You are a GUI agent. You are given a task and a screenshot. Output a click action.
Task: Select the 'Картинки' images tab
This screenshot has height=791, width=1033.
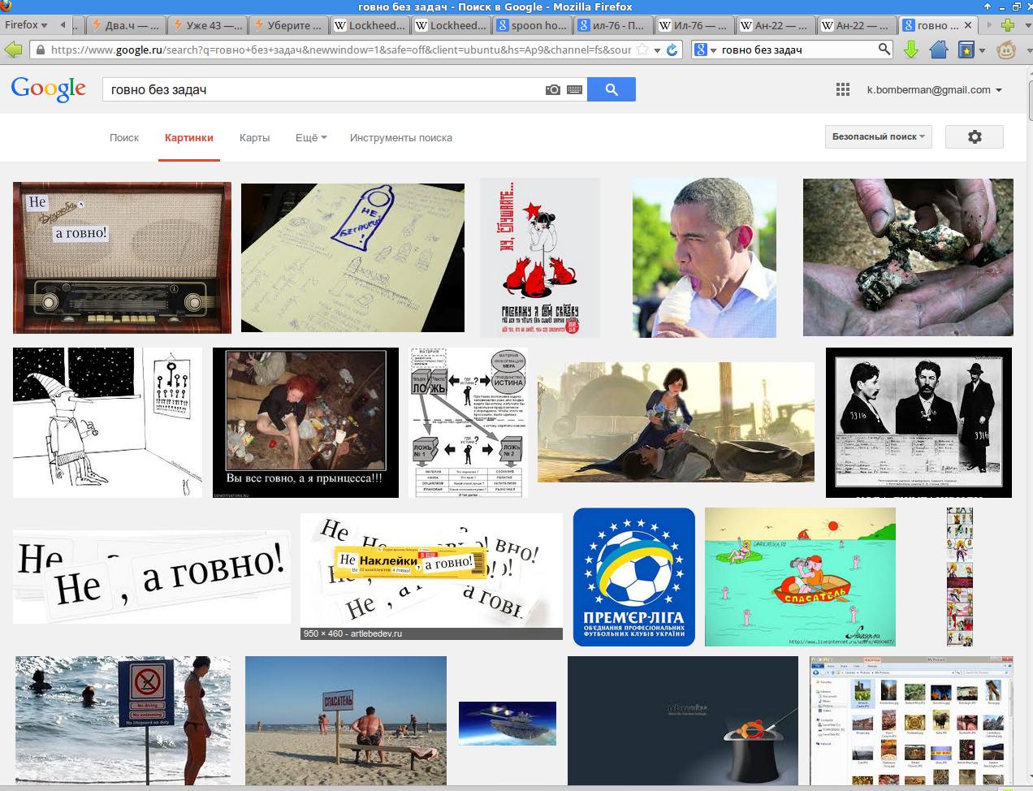(188, 137)
